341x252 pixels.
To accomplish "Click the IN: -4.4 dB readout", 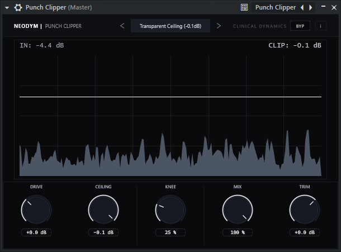I will point(42,45).
